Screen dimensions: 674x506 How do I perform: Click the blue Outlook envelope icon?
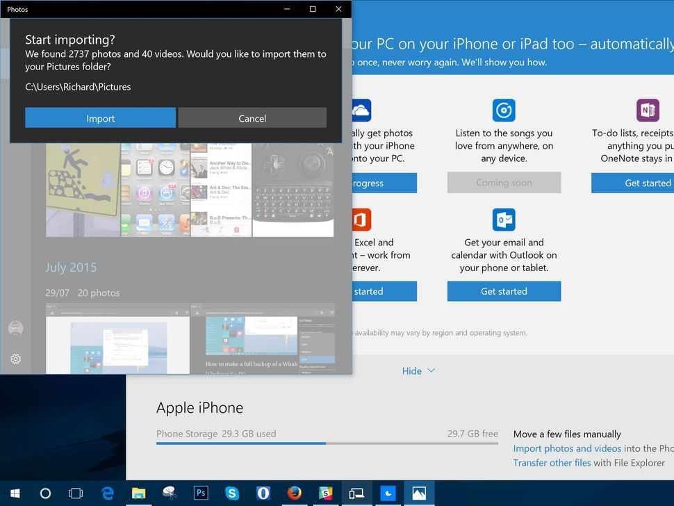[503, 219]
